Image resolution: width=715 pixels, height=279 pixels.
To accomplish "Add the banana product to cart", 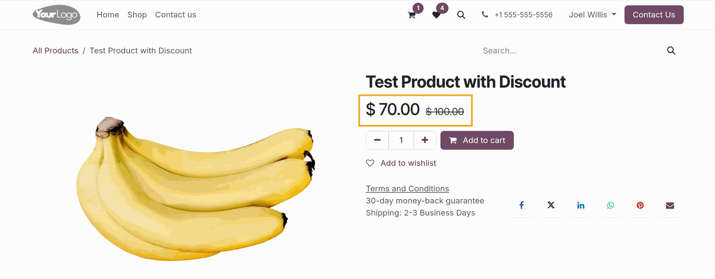I will pos(477,140).
